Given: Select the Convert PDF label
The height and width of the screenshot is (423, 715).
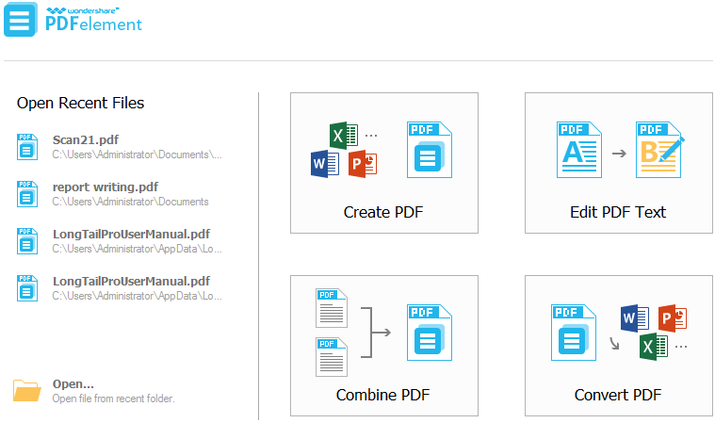Looking at the screenshot, I should [x=618, y=395].
